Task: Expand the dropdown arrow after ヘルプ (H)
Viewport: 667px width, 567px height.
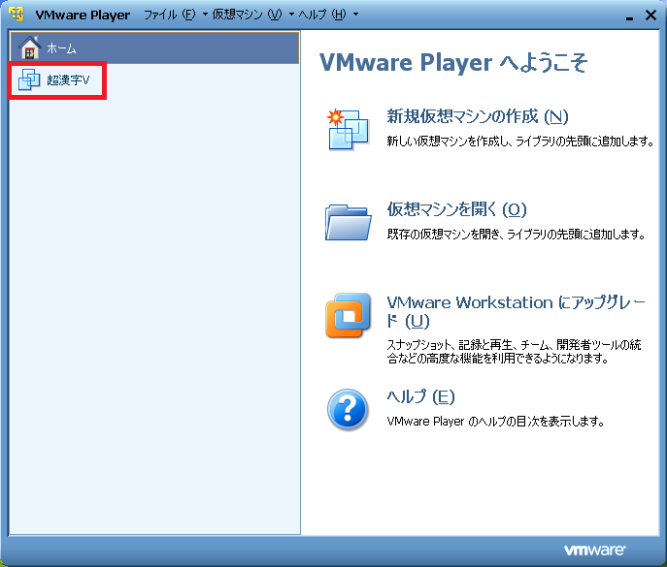Action: pos(355,16)
